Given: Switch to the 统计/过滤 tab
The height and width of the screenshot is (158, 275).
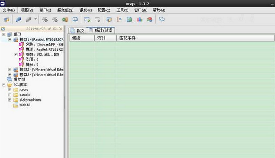Looking at the screenshot, I should click(100, 30).
